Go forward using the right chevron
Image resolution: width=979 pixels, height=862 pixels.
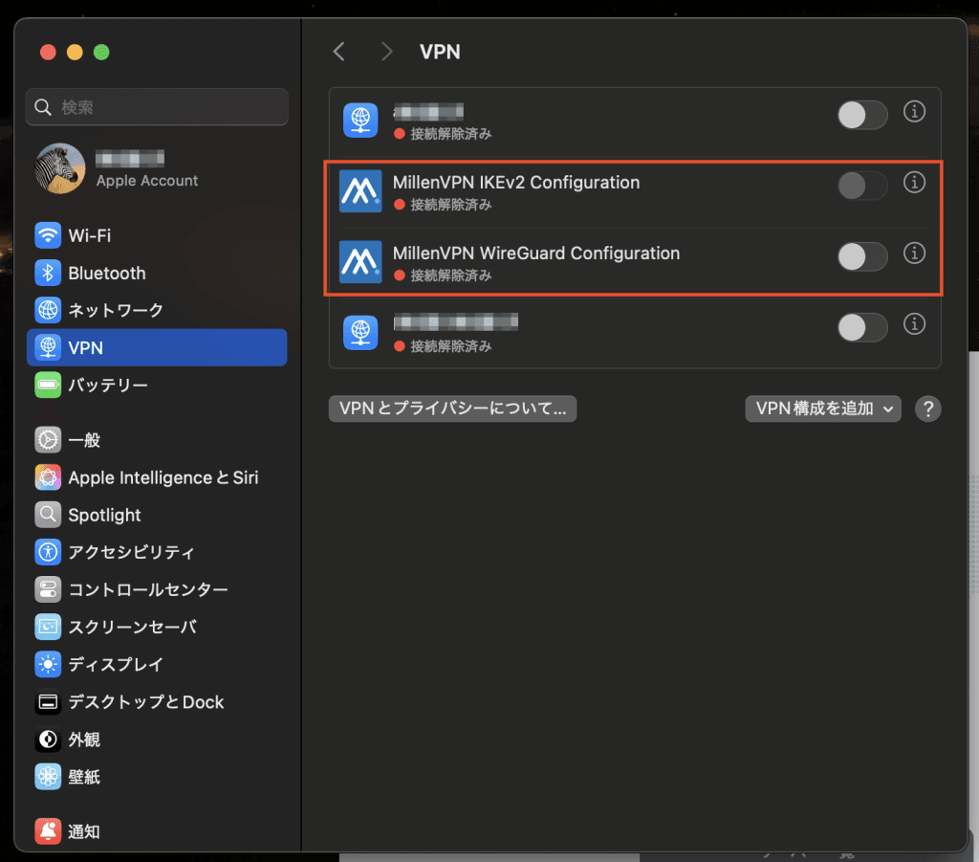(386, 52)
